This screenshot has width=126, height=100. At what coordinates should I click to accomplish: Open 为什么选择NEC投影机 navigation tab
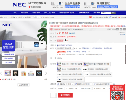click(67, 13)
